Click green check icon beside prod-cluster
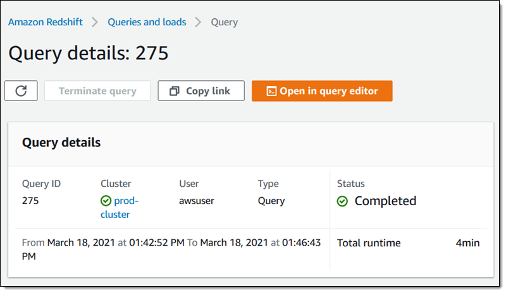Screen dimensions: 506x293 (x=106, y=201)
